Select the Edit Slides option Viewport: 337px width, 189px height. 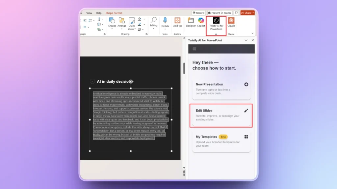(221, 115)
